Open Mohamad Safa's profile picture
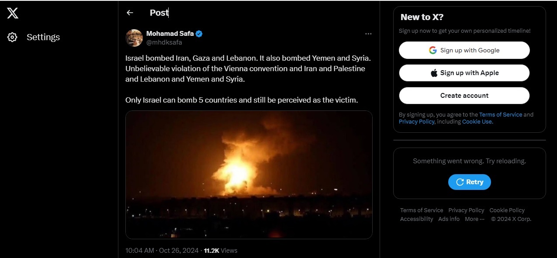The image size is (557, 258). pyautogui.click(x=134, y=38)
